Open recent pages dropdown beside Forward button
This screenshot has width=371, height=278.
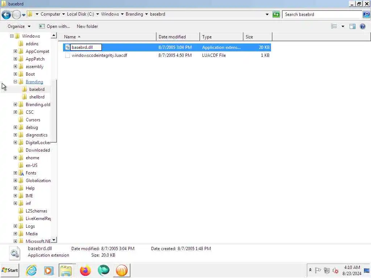click(x=24, y=15)
